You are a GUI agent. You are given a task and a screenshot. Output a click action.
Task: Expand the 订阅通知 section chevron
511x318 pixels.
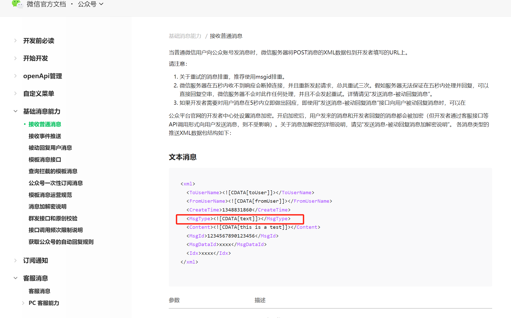point(15,260)
